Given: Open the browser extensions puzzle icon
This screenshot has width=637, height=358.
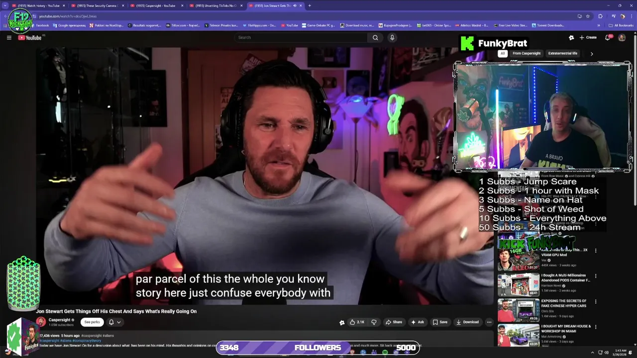Looking at the screenshot, I should coord(600,16).
